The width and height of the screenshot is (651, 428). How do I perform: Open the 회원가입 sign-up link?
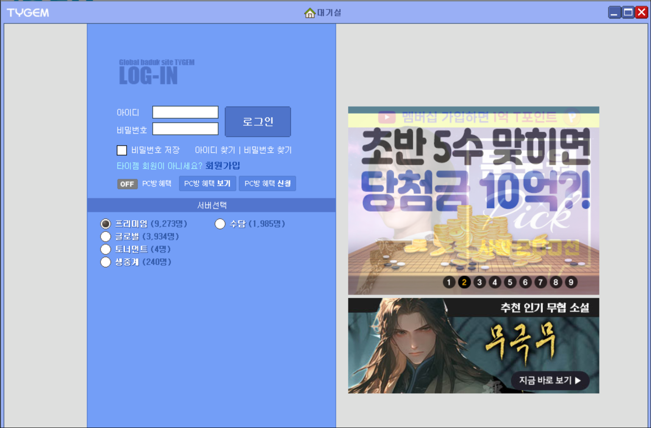click(x=223, y=165)
